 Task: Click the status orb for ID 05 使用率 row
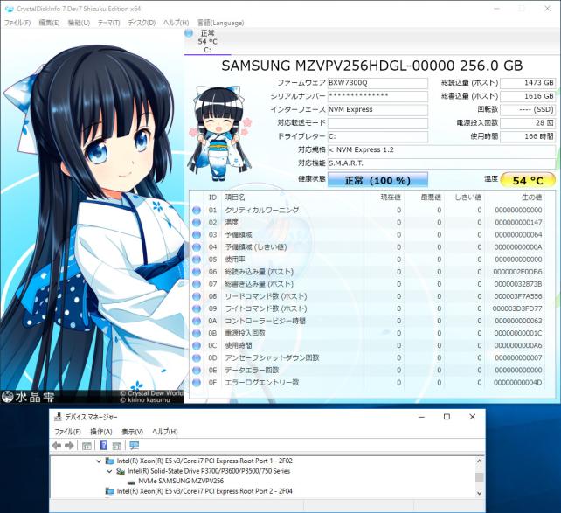tap(197, 260)
